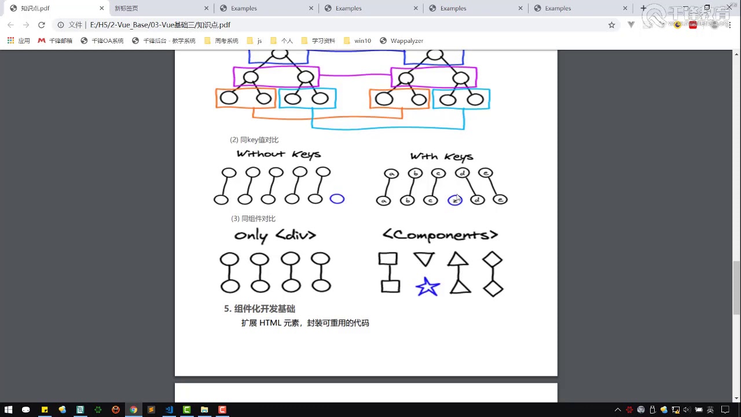Click the scrollbar down arrow
The width and height of the screenshot is (741, 417).
click(736, 398)
